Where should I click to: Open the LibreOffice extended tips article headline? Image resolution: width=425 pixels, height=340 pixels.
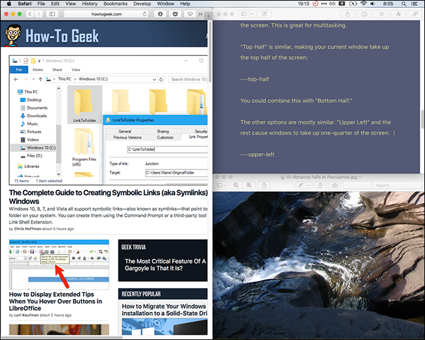pos(56,301)
